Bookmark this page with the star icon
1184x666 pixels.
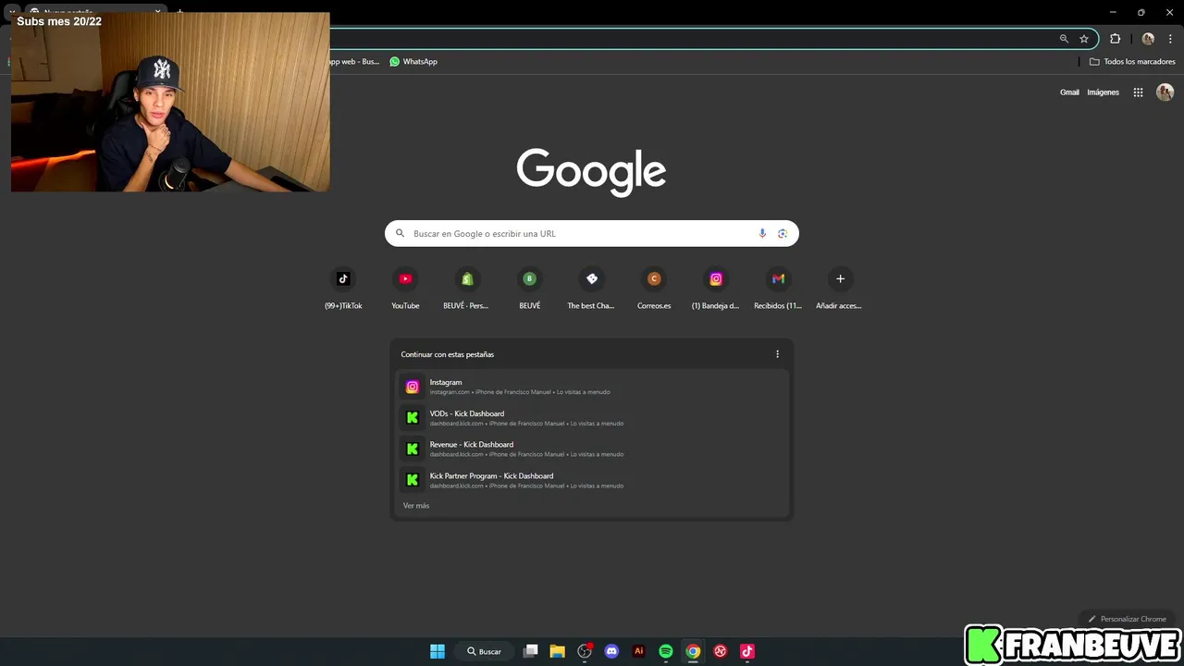point(1084,39)
